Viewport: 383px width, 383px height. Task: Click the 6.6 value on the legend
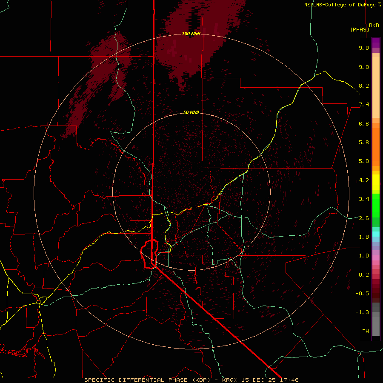pos(364,123)
